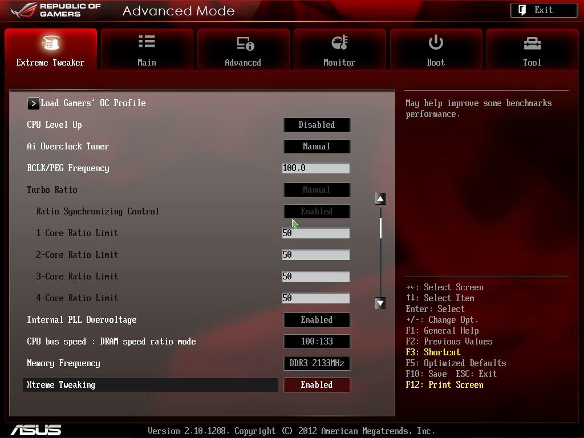Click the ASUS logo
Viewport: 584px width, 438px height.
(36, 430)
